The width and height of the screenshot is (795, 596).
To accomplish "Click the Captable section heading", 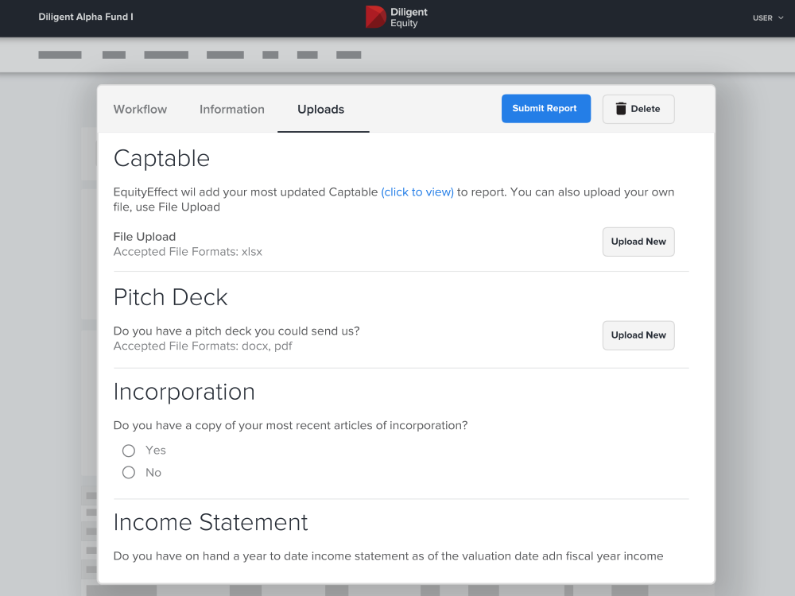I will coord(161,158).
